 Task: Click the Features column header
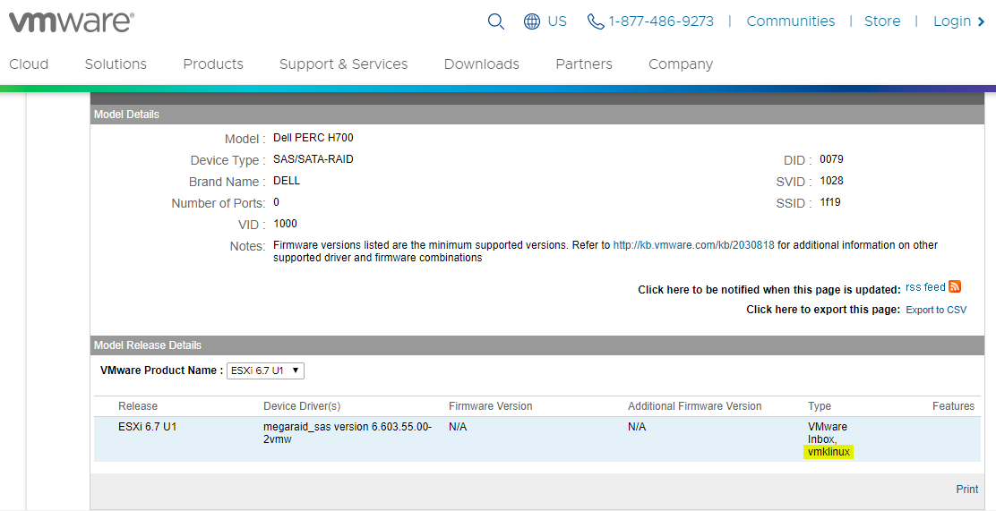click(953, 406)
